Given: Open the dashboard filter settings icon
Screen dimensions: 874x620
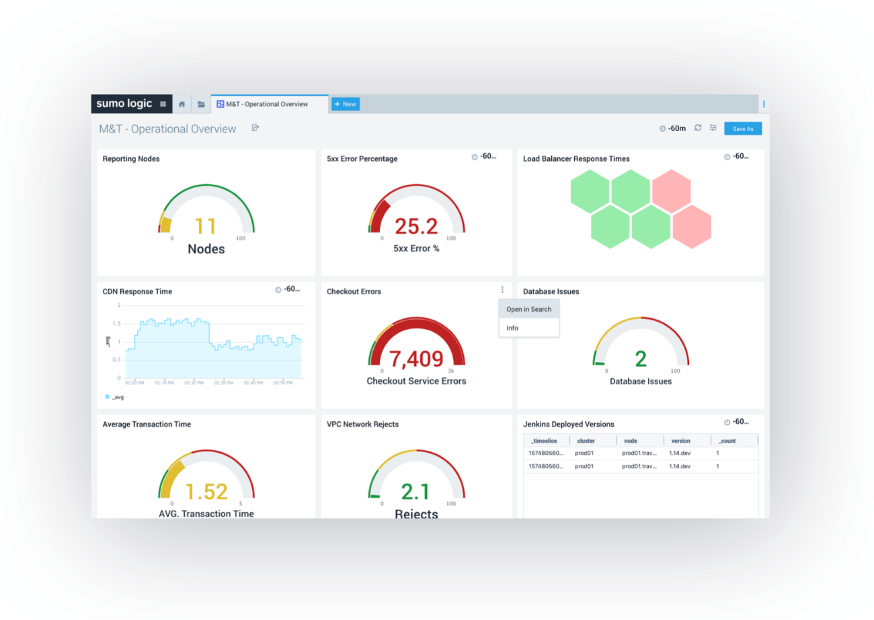Looking at the screenshot, I should [713, 128].
